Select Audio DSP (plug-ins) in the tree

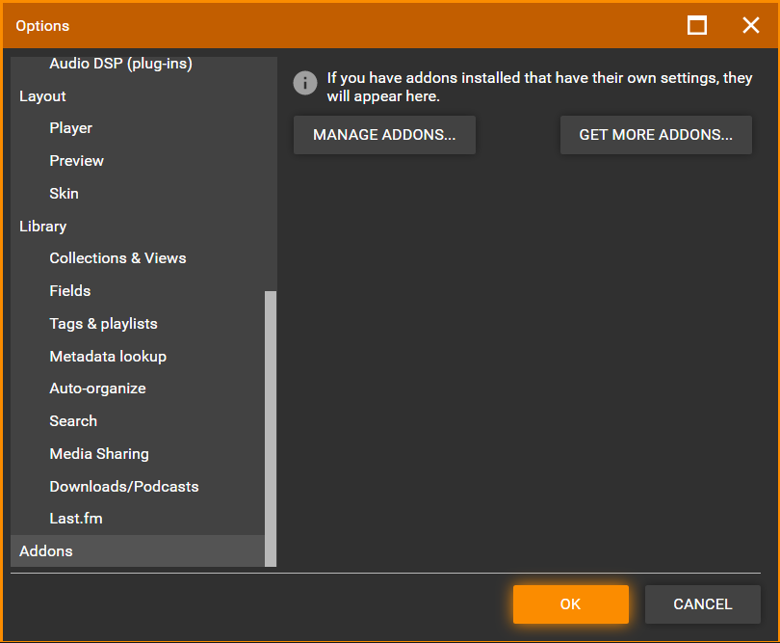pyautogui.click(x=120, y=64)
